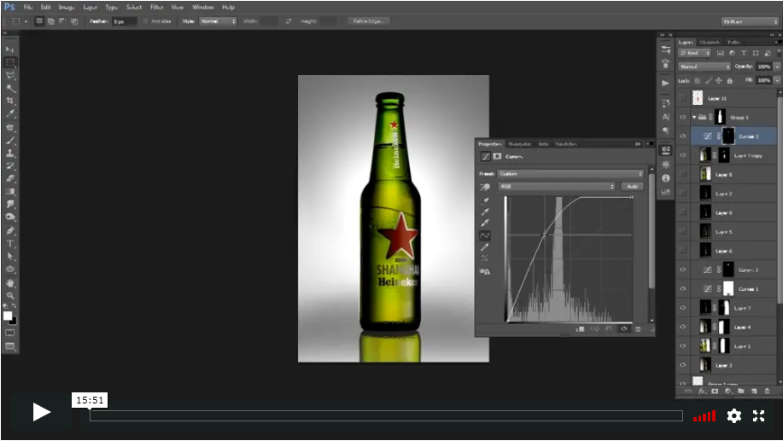The height and width of the screenshot is (441, 783).
Task: Reset Curves to adjustment defaults
Action: tap(609, 328)
